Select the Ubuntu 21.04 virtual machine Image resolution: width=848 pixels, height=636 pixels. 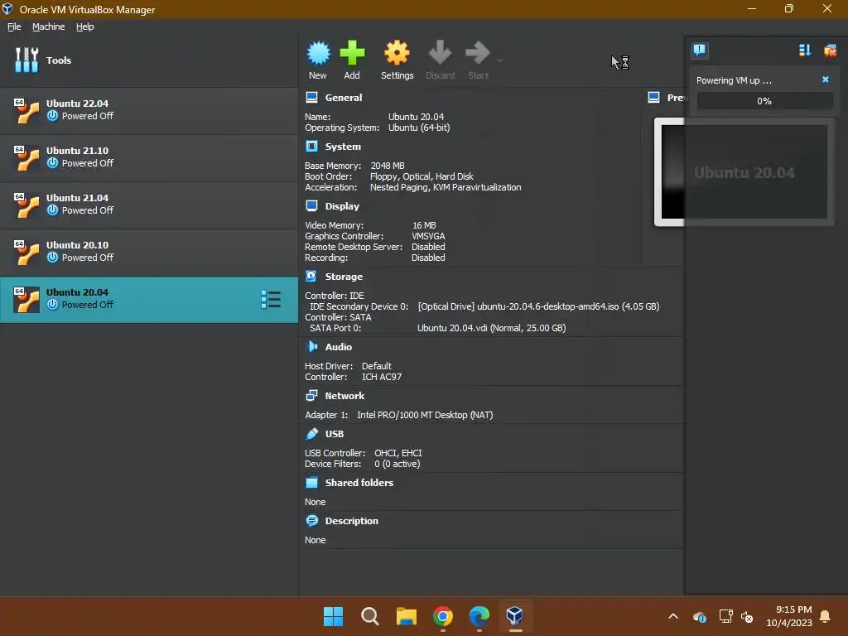point(149,205)
